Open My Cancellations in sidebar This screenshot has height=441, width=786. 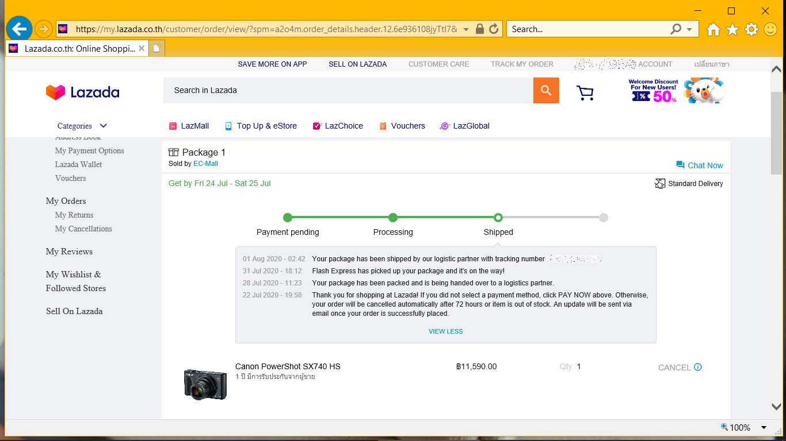[83, 229]
